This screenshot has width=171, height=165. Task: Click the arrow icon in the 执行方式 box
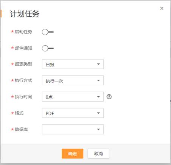click(x=98, y=80)
